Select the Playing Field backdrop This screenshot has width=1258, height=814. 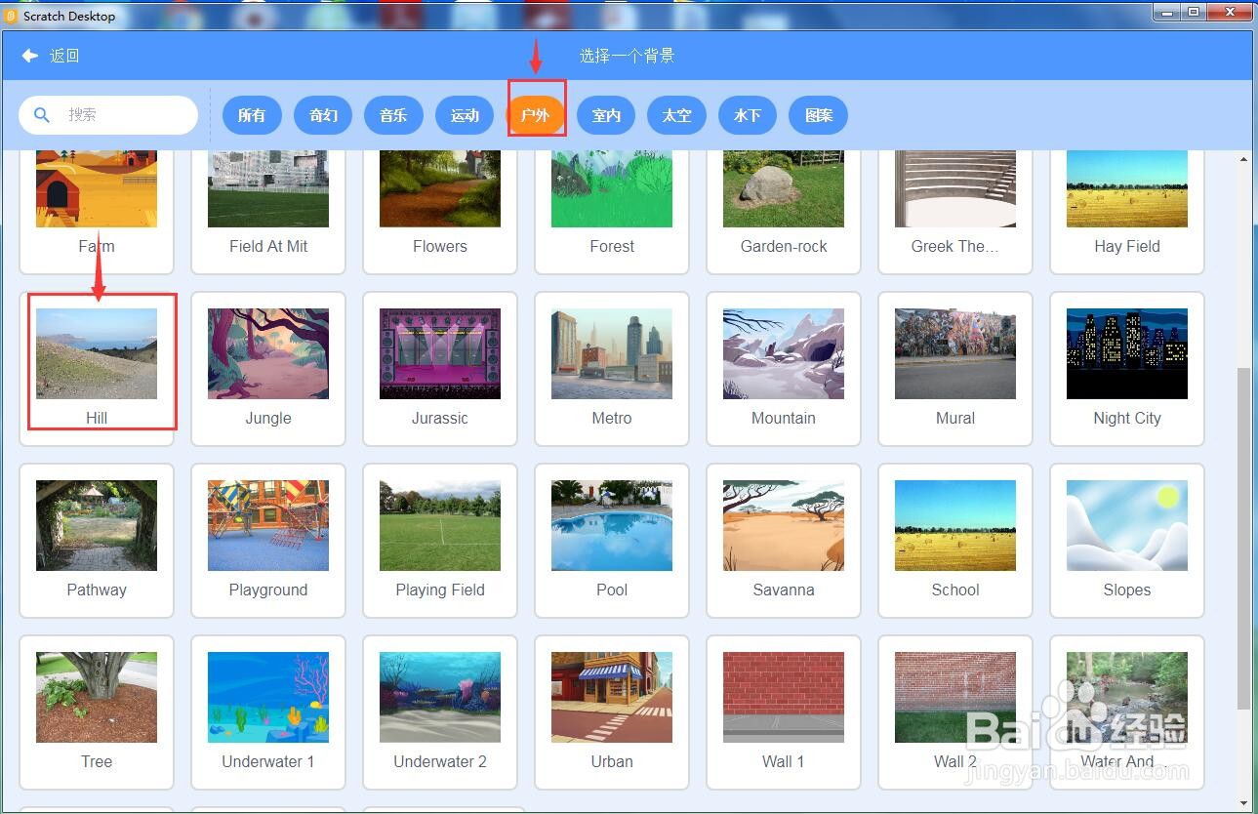coord(440,541)
